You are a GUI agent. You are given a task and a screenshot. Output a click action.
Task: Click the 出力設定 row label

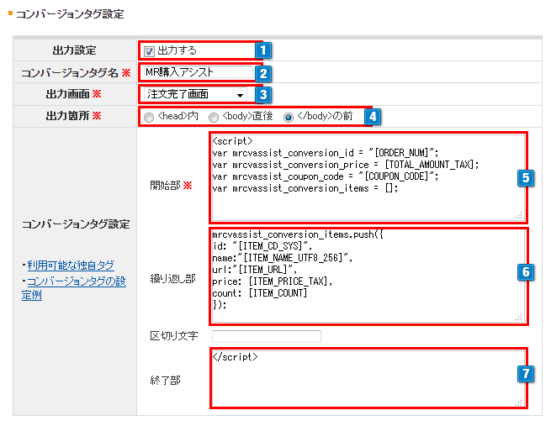coord(75,50)
